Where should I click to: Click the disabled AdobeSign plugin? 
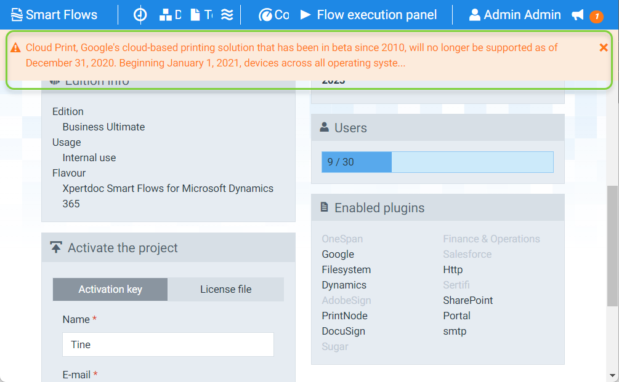coord(346,300)
